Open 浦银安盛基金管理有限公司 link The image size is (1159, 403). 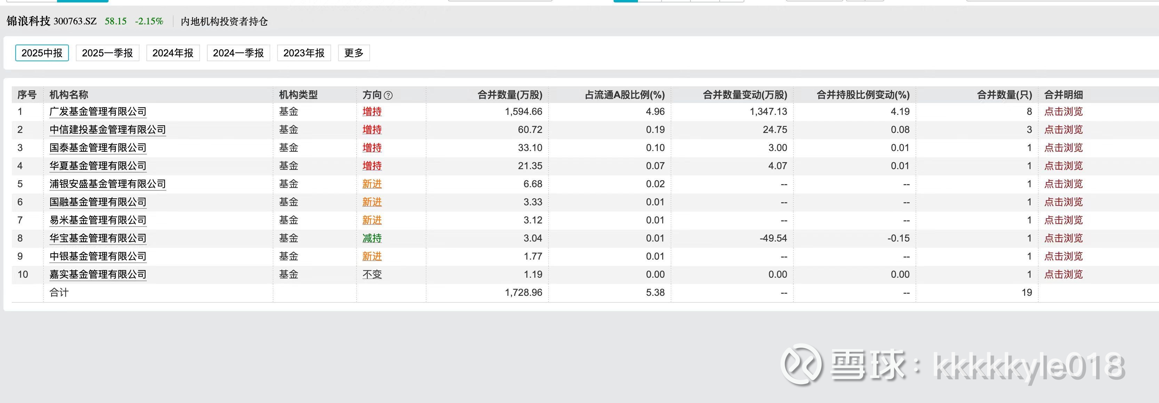click(x=107, y=184)
